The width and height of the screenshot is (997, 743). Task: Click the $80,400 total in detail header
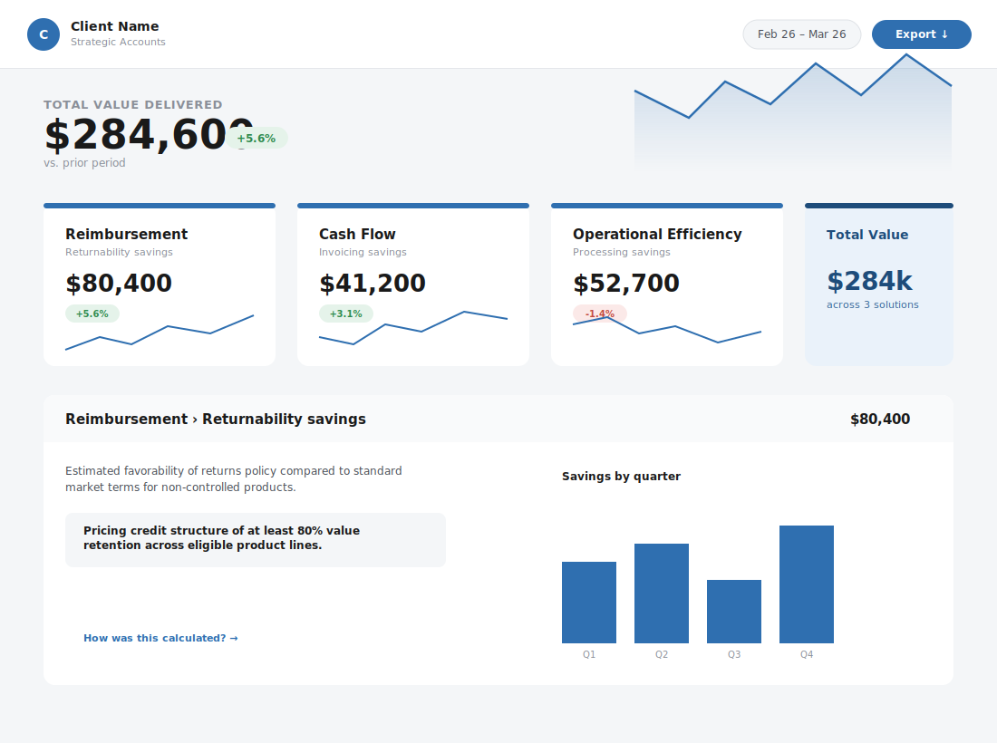(880, 419)
